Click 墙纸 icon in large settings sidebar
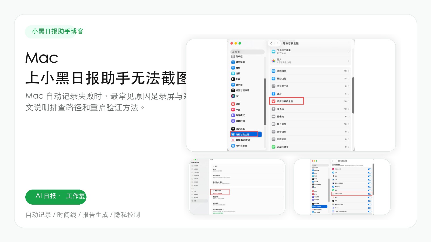 tap(233, 73)
